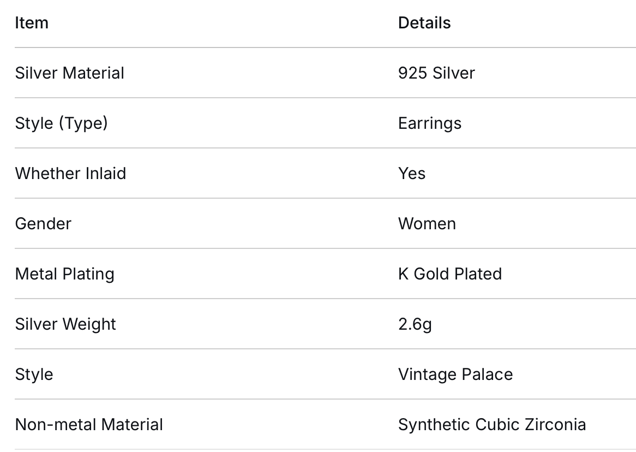
Task: Click the 'Earrings' detail value
Action: 430,123
